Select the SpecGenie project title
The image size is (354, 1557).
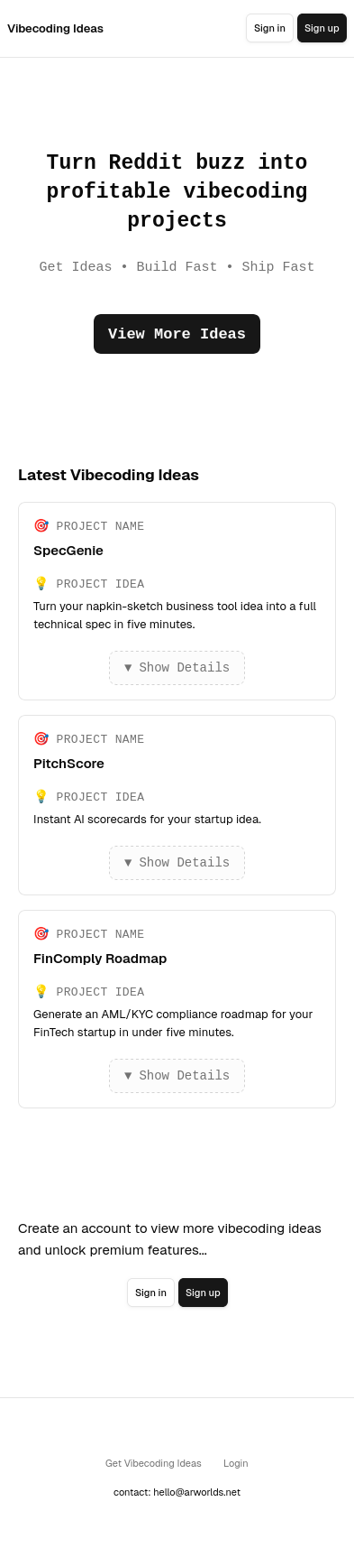[x=68, y=551]
